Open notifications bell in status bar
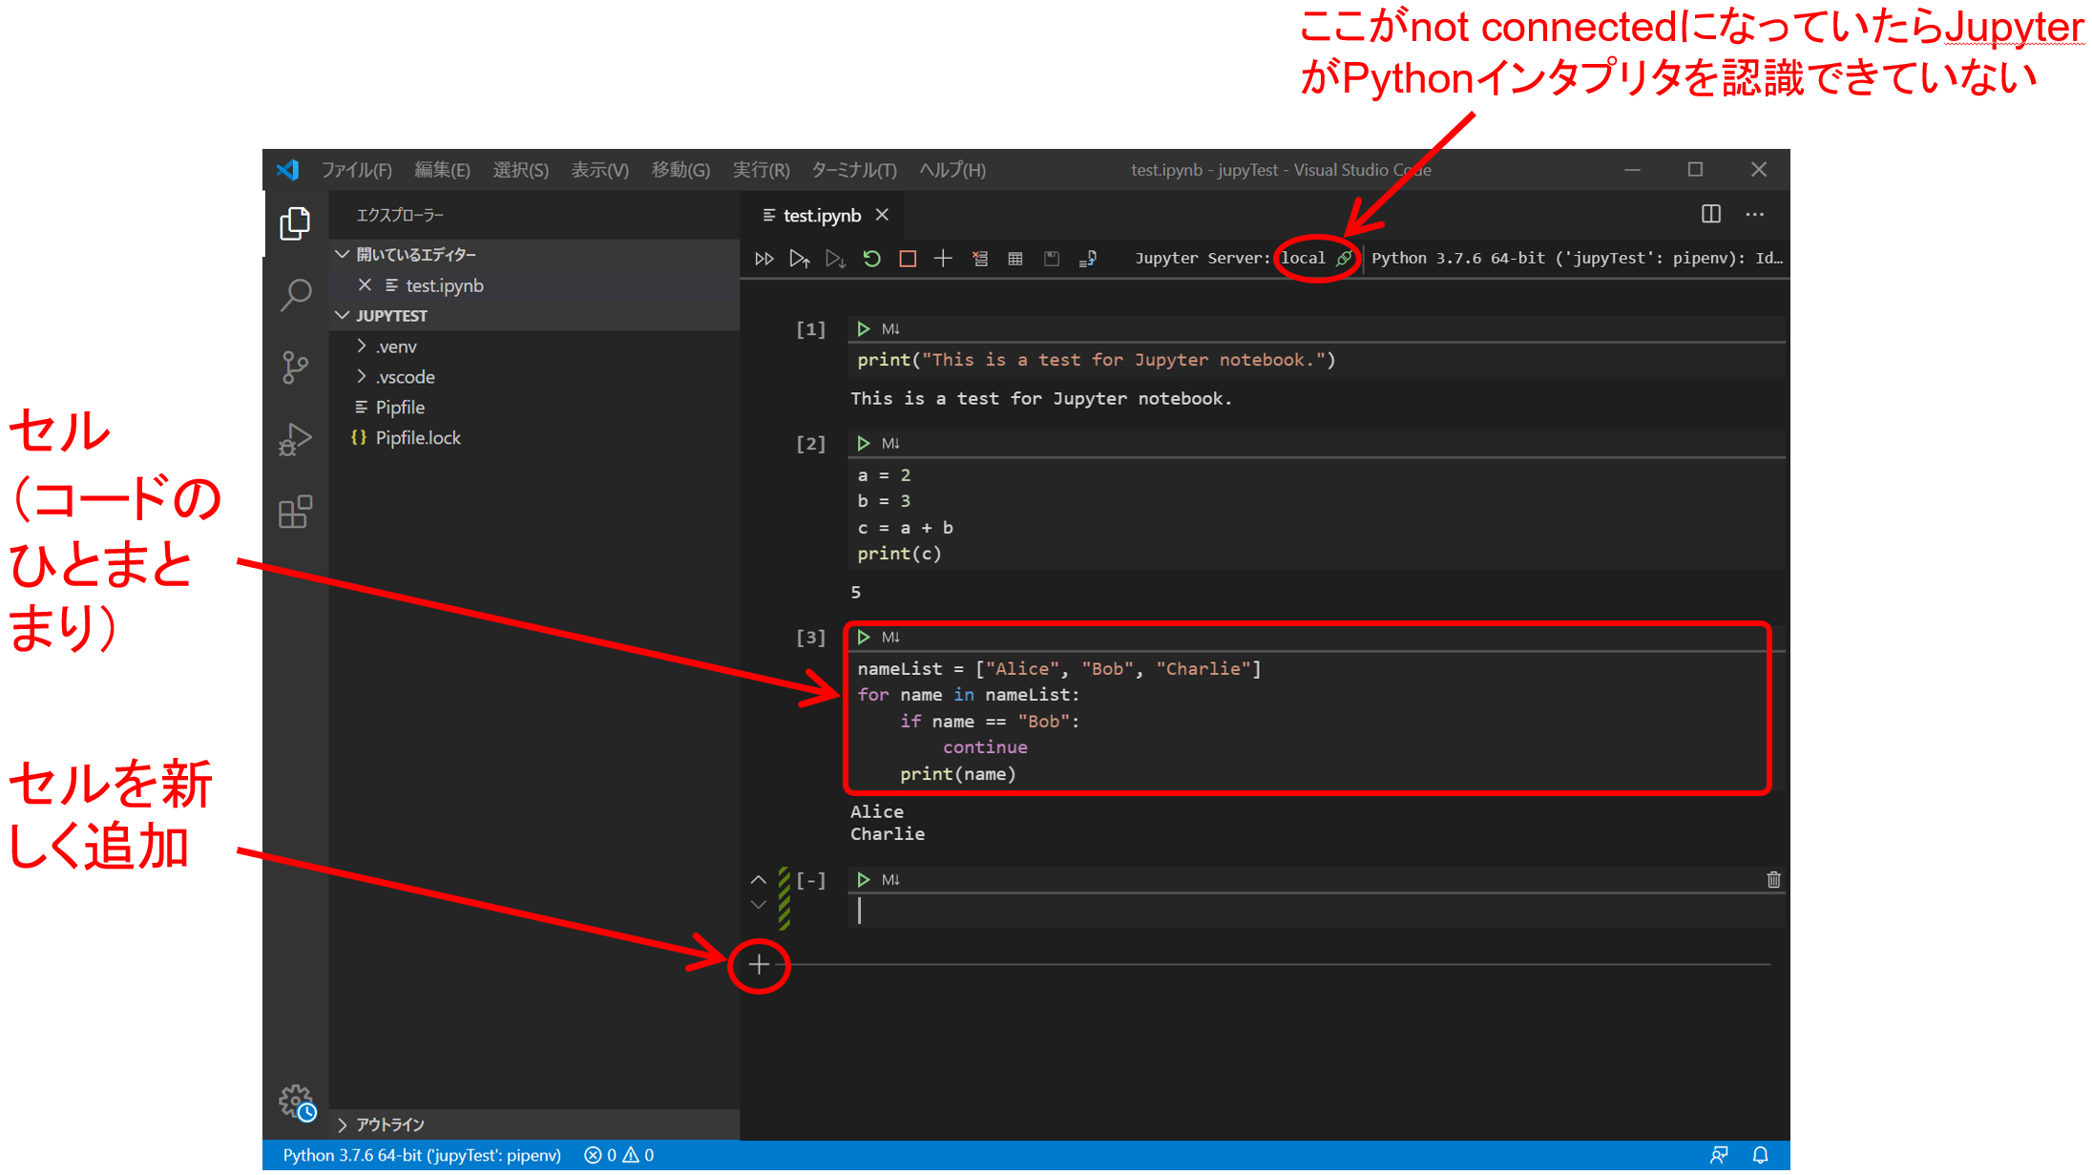The height and width of the screenshot is (1175, 2092). 1761,1156
